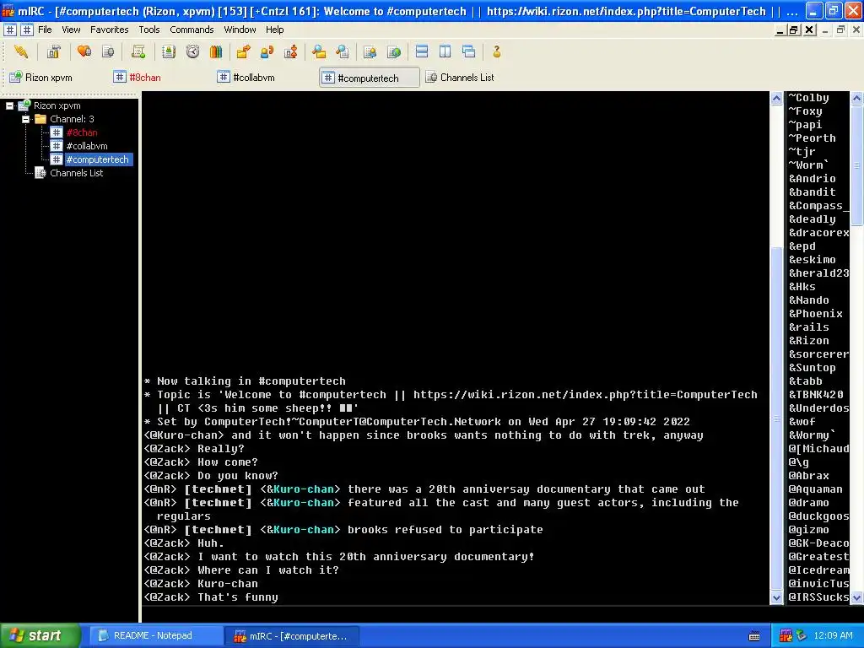Tile windows vertically via toolbar icon
The image size is (864, 648).
click(445, 51)
